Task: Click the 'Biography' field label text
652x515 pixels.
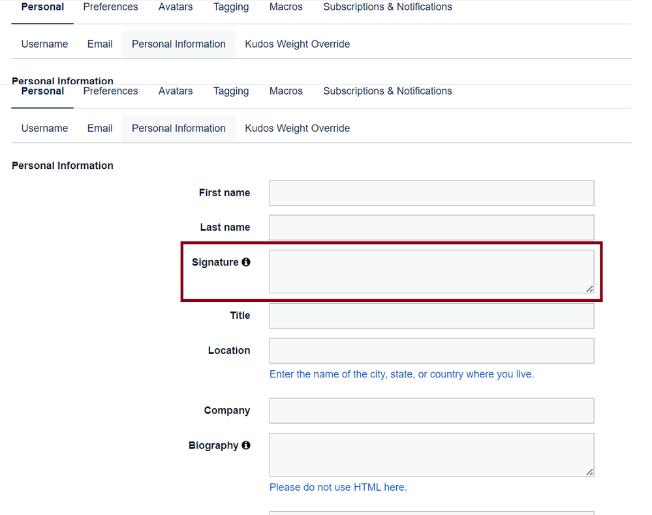Action: coord(213,446)
